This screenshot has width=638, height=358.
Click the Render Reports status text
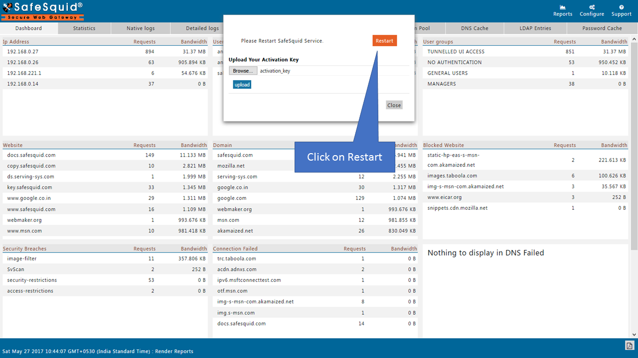(x=174, y=351)
